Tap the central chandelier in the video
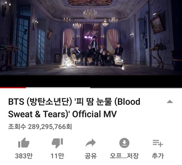The height and width of the screenshot is (165, 182). pyautogui.click(x=90, y=13)
